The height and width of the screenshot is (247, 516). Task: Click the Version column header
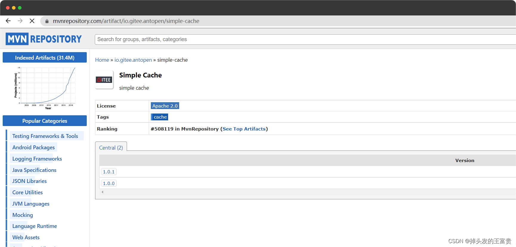tap(464, 160)
